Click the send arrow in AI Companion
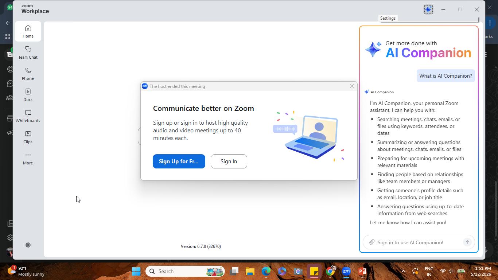 [467, 242]
